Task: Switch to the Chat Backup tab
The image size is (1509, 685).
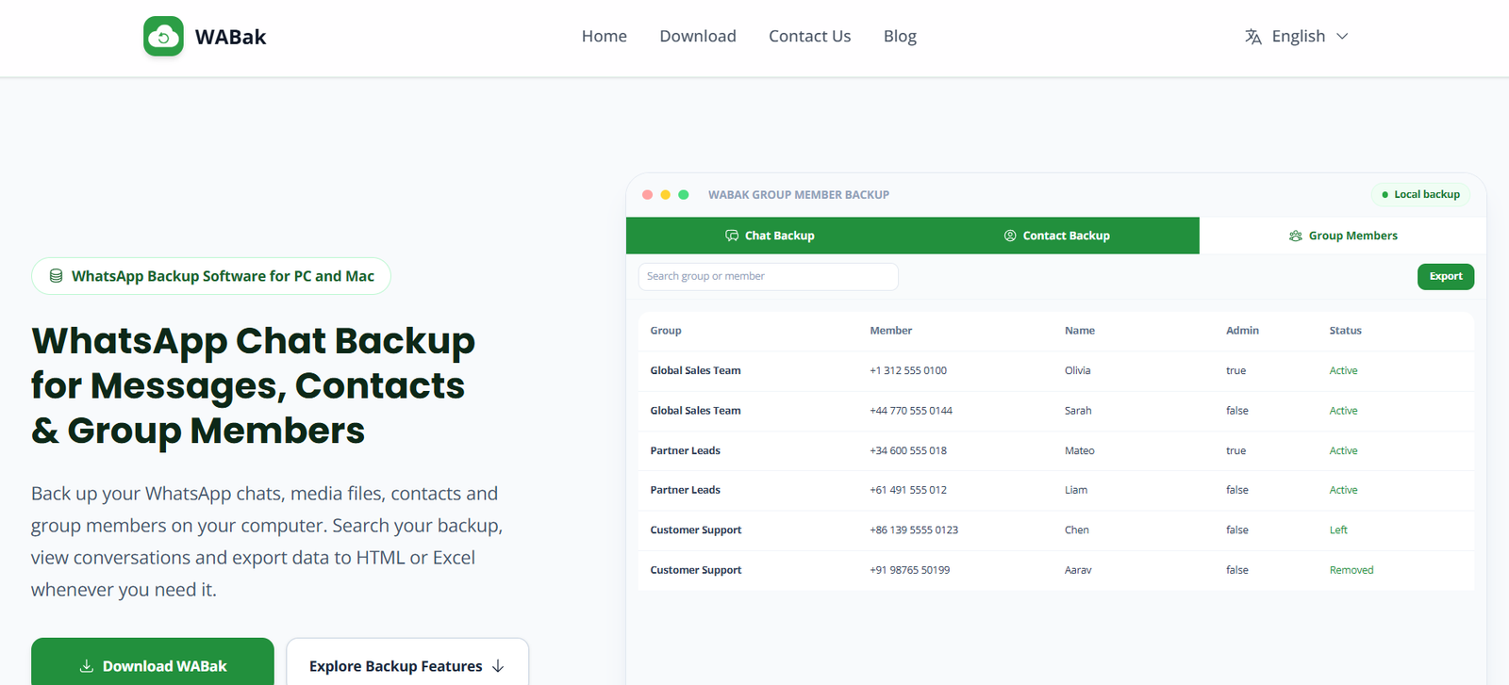Action: click(x=770, y=236)
